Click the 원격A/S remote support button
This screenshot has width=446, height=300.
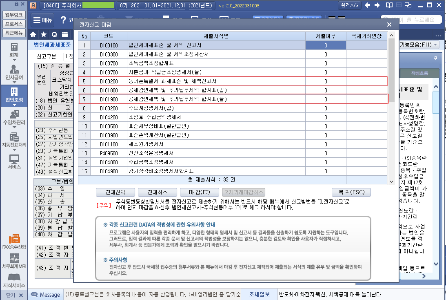point(350,5)
